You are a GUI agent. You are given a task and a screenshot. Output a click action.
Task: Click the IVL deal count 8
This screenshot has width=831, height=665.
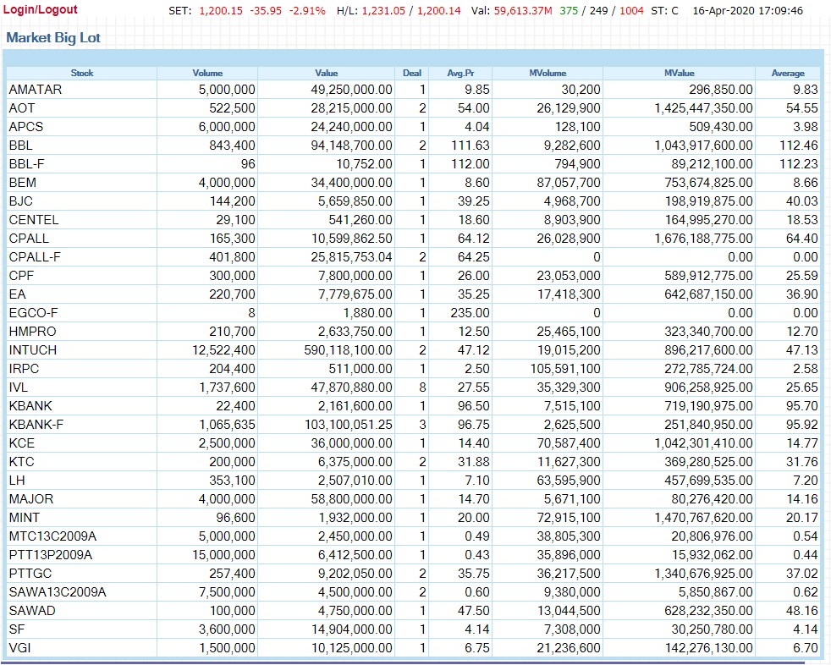coord(422,387)
